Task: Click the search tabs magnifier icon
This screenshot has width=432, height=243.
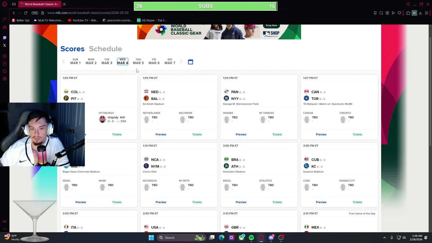Action: point(408,4)
